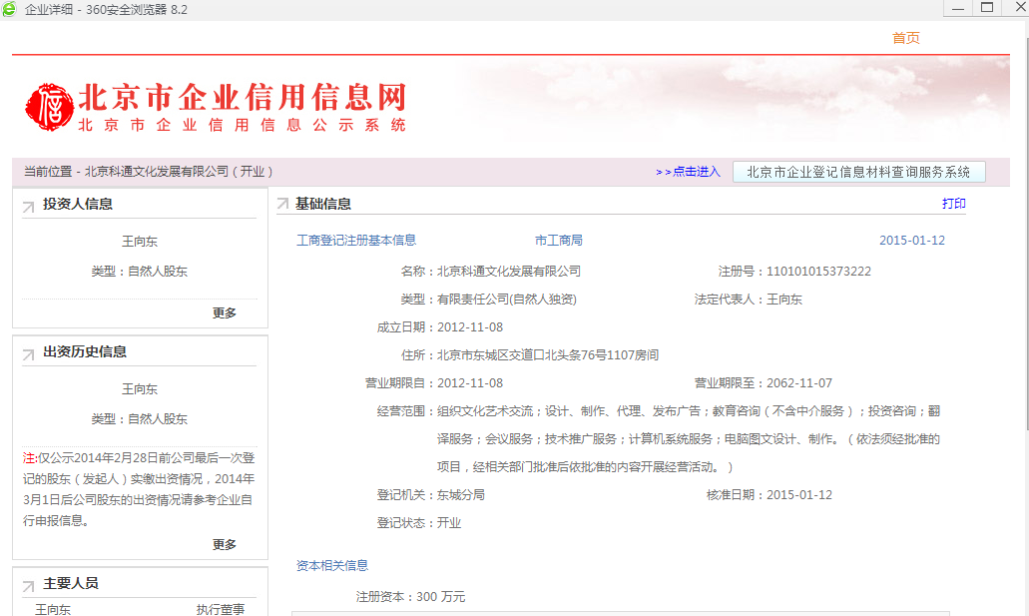Click 打印 to print the basic info
Screen dimensions: 1029x616
tap(953, 204)
